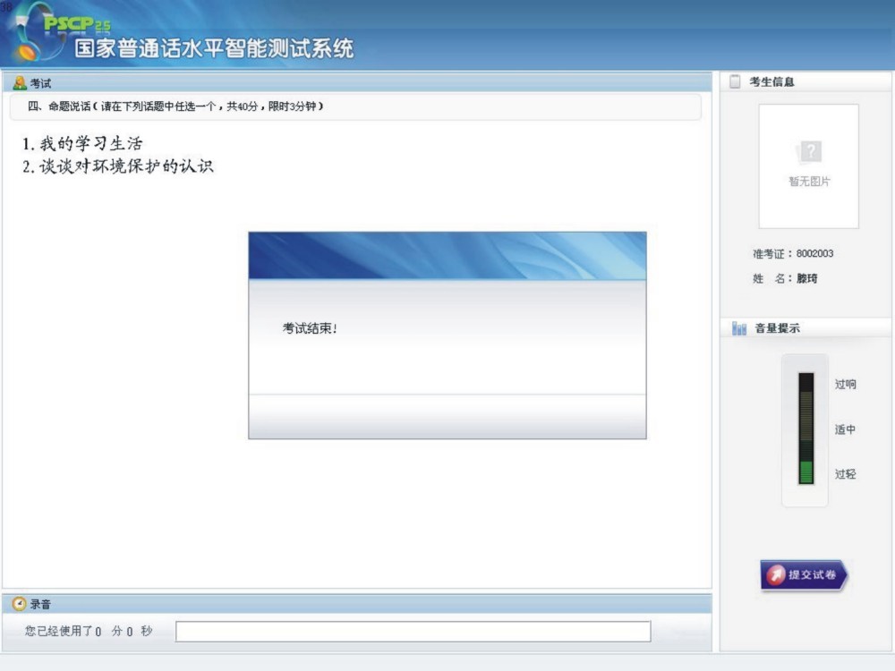Click the 国家普通话水平智能测试系统 title
The height and width of the screenshot is (671, 895).
point(213,48)
